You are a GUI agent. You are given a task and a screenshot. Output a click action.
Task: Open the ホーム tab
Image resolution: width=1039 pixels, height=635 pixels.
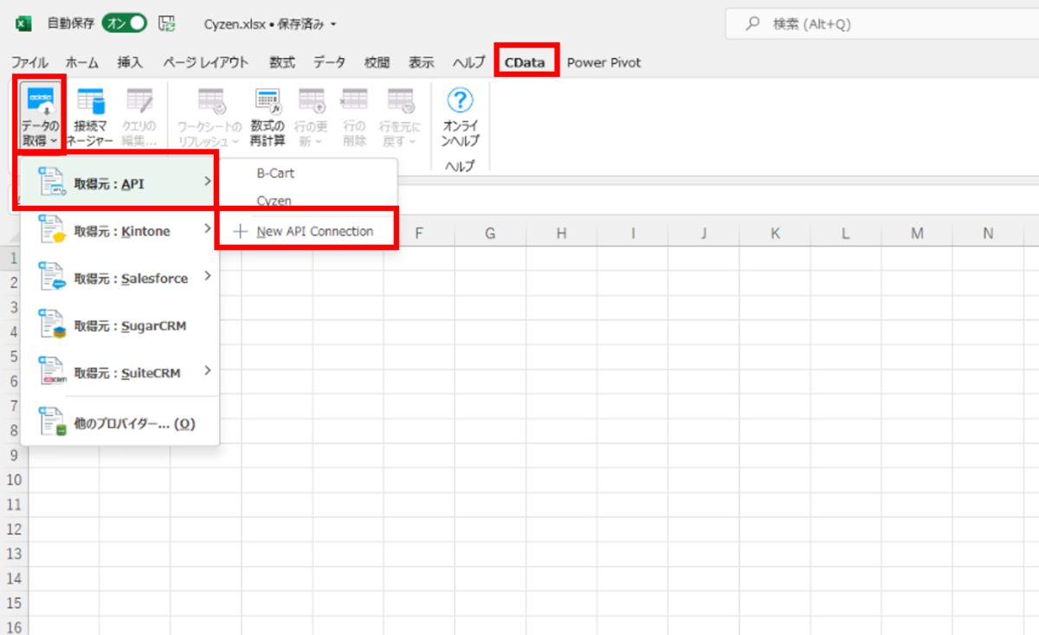click(x=82, y=62)
